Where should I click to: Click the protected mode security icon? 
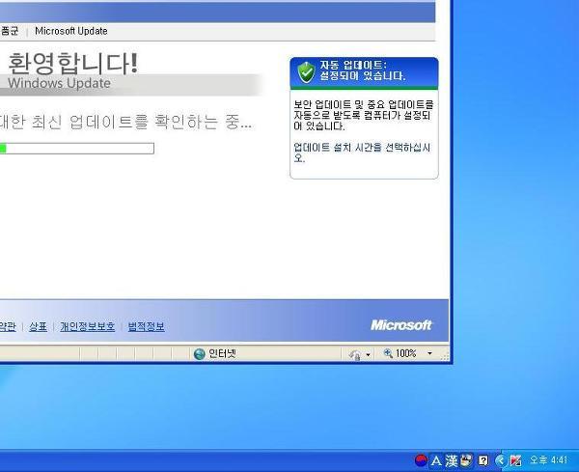(355, 354)
